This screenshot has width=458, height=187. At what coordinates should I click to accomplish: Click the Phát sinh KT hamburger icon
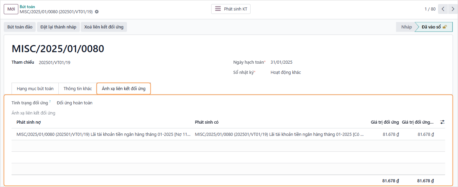click(218, 9)
